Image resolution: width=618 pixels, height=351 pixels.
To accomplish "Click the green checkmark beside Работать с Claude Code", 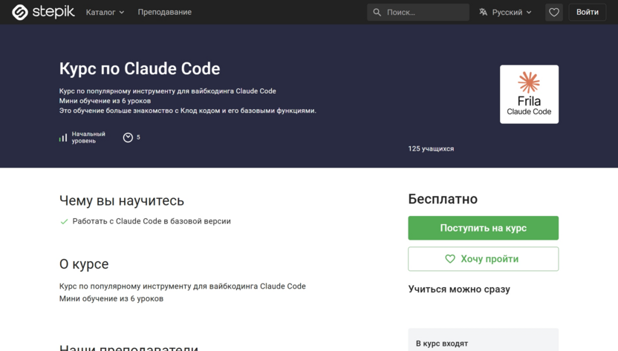I will (64, 221).
